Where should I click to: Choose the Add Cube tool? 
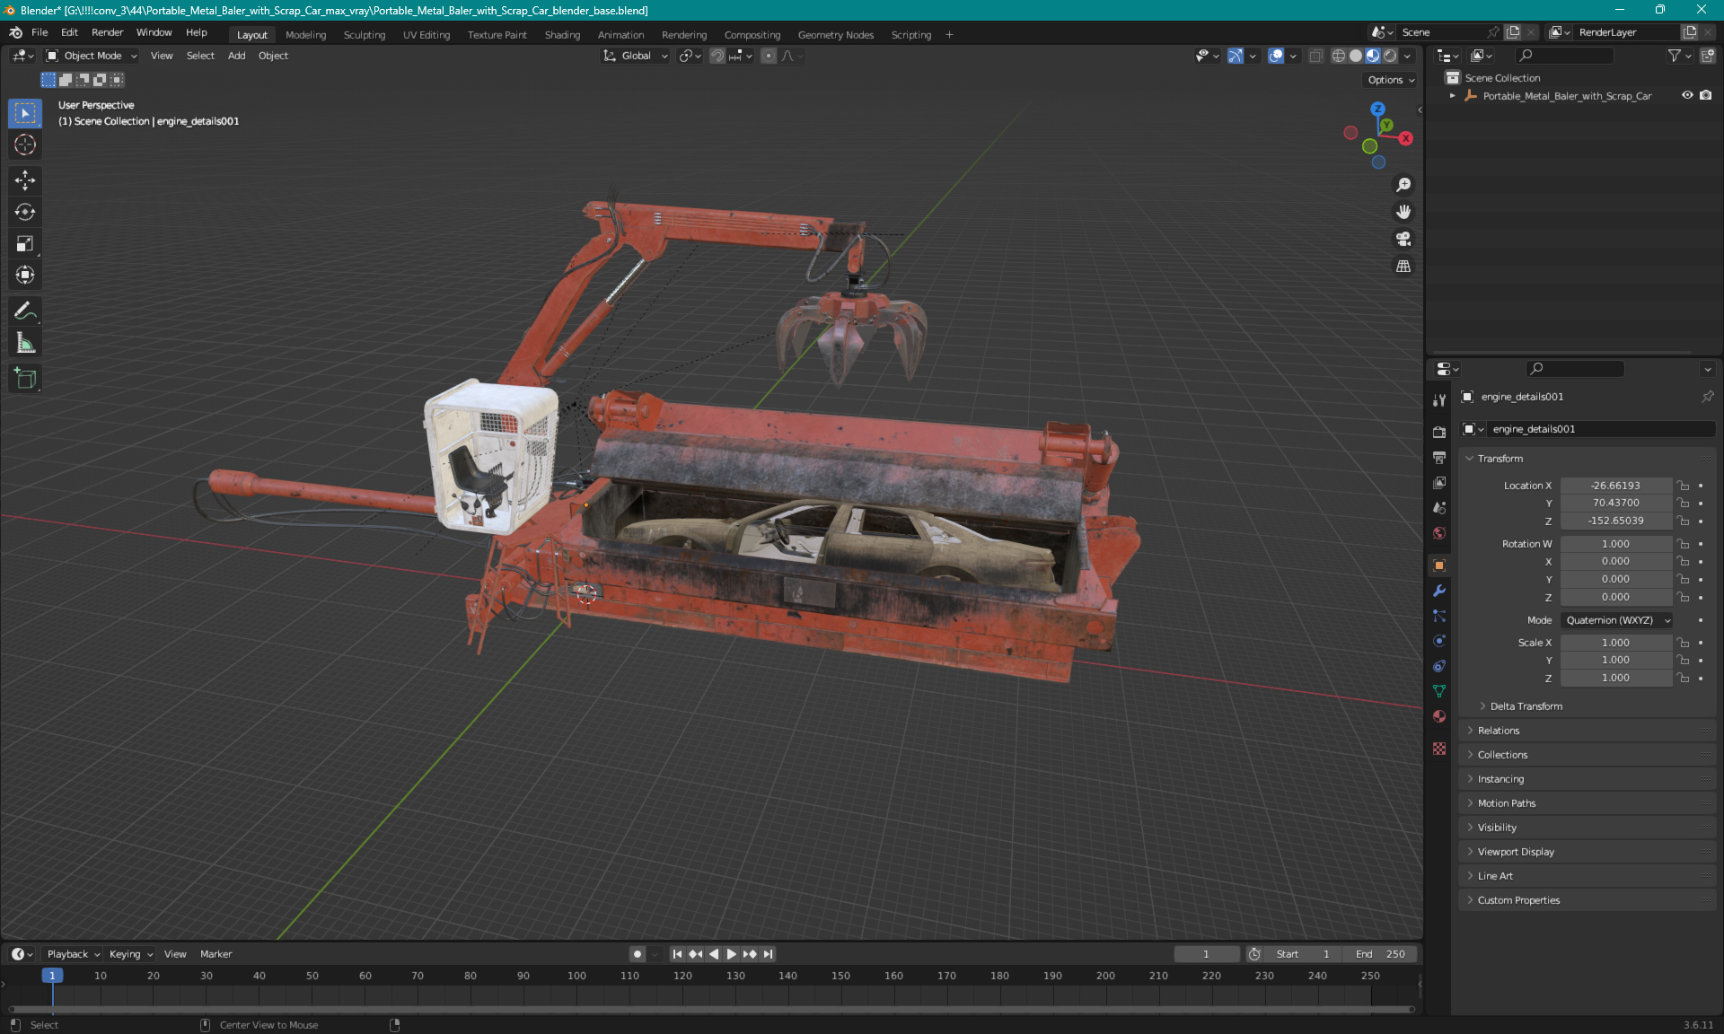point(25,378)
